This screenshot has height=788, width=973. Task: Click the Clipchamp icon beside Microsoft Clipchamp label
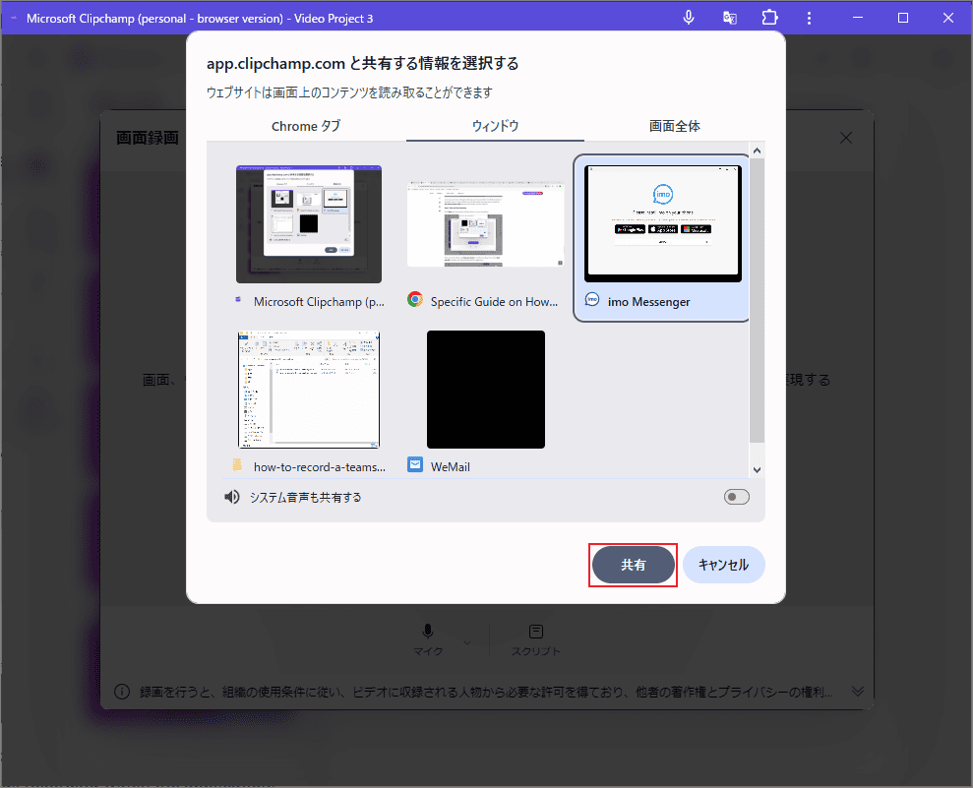[238, 299]
